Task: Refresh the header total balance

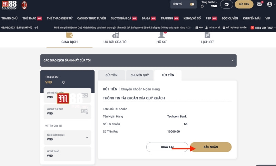Action: click(x=202, y=6)
